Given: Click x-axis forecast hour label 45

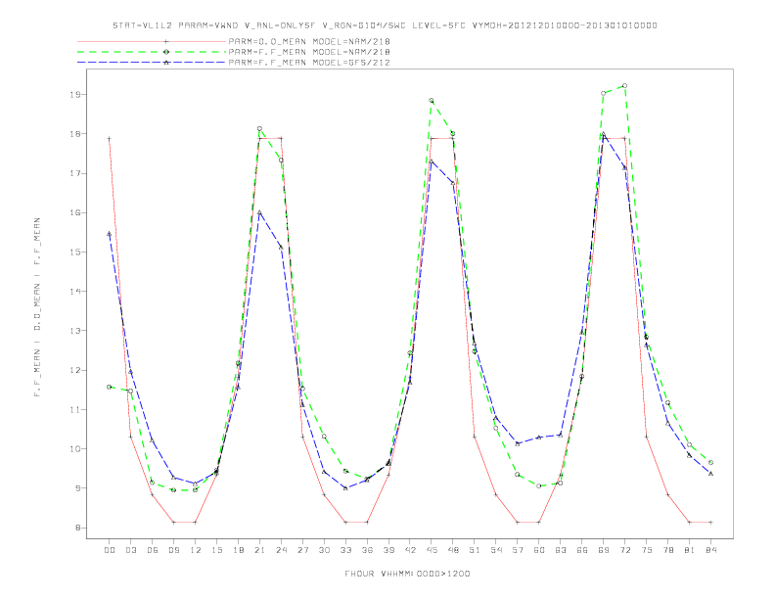Looking at the screenshot, I should coord(432,550).
